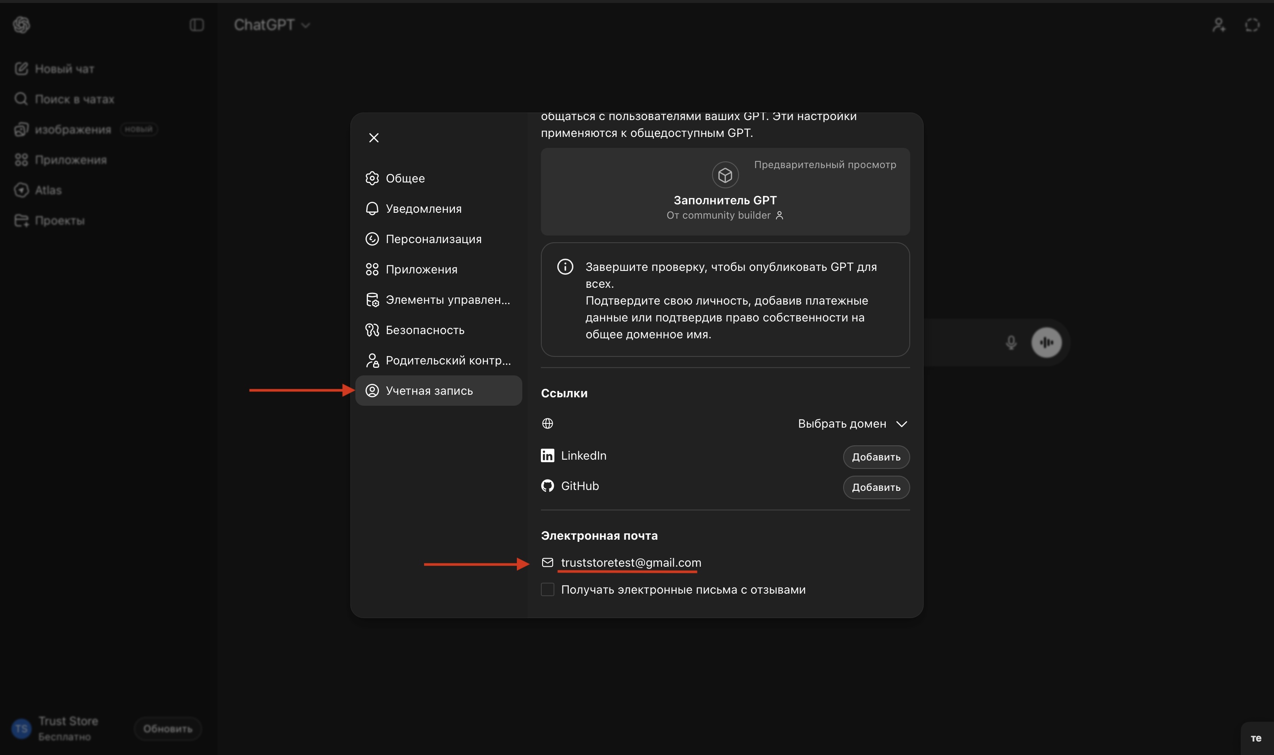Select the Персонализация settings tab
This screenshot has width=1274, height=755.
433,238
